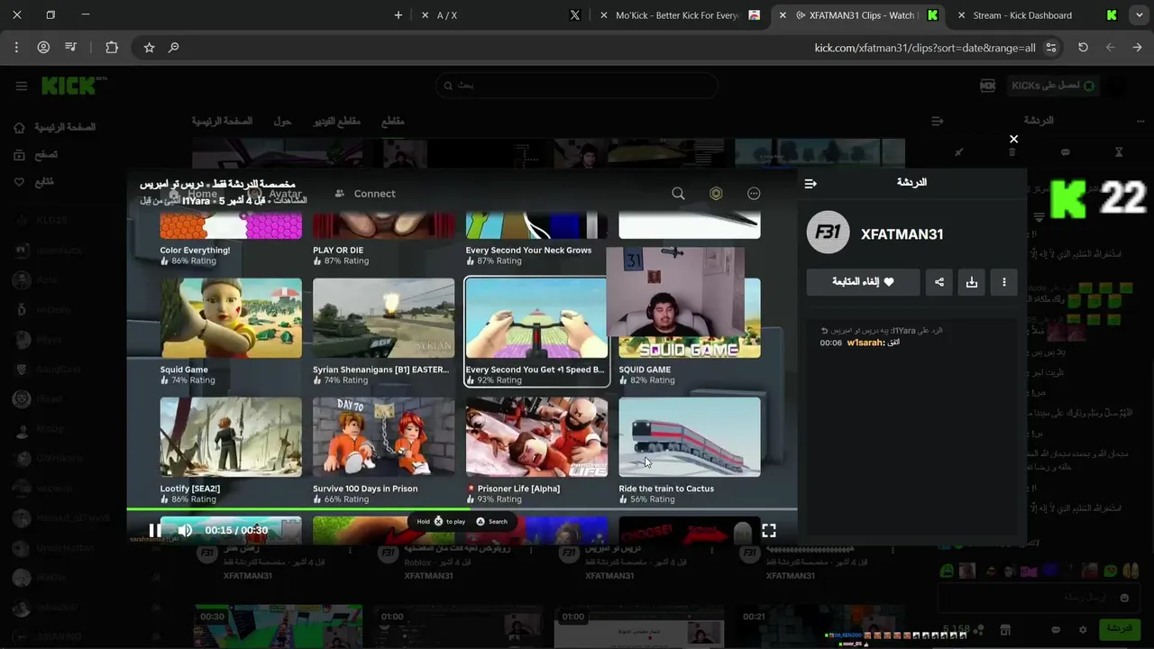The height and width of the screenshot is (649, 1154).
Task: Open الصفحة الرئيسية in Kick sidebar
Action: pos(56,128)
